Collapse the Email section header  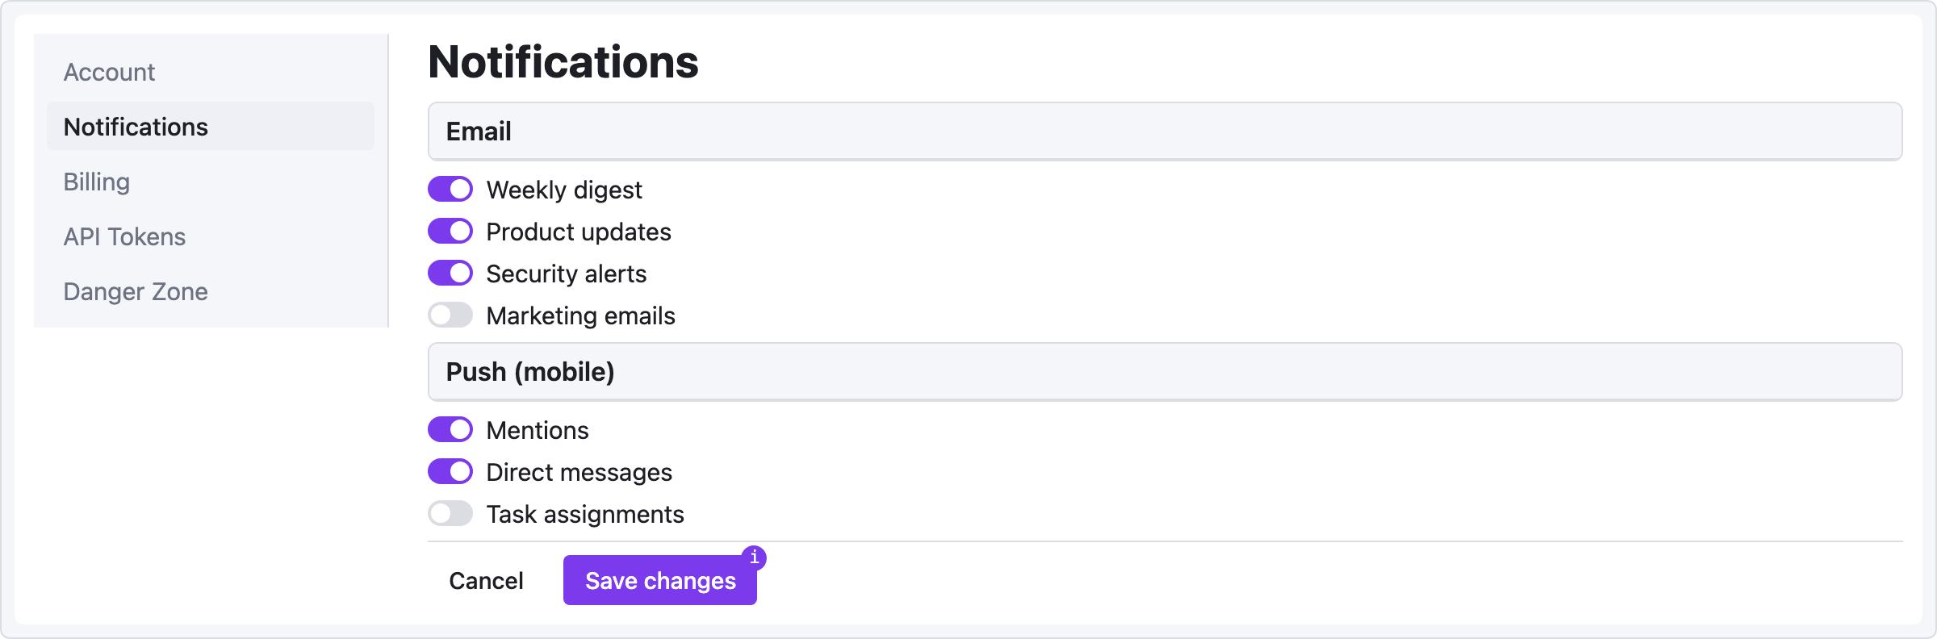tap(1165, 132)
